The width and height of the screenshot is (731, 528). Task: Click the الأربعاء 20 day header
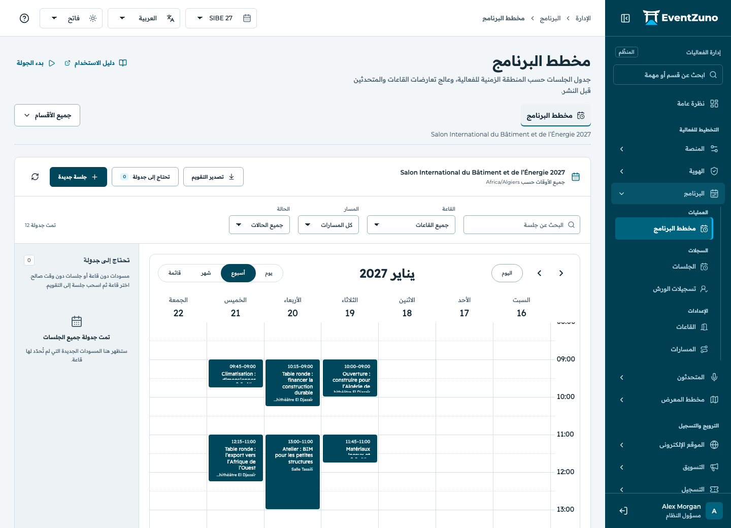pyautogui.click(x=293, y=307)
